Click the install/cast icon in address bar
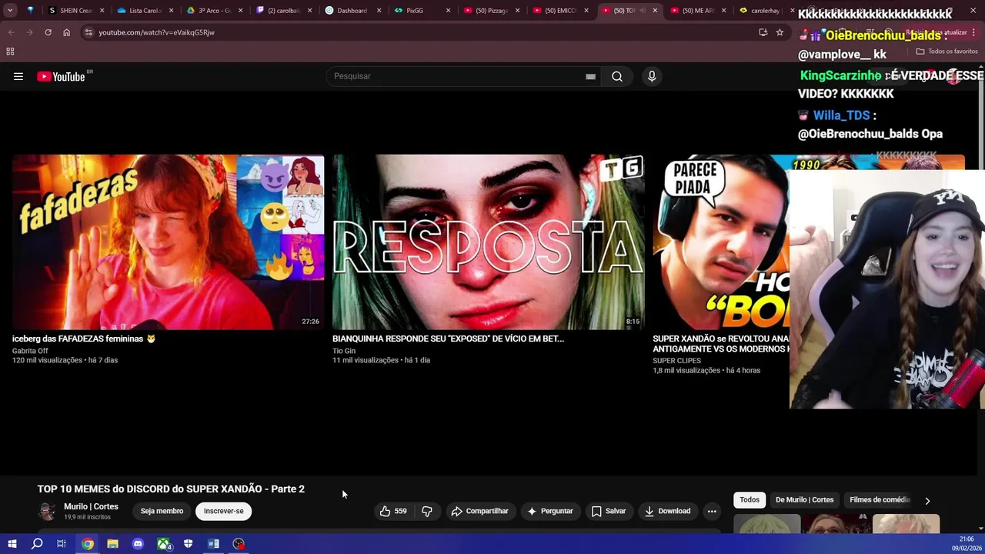 point(763,32)
